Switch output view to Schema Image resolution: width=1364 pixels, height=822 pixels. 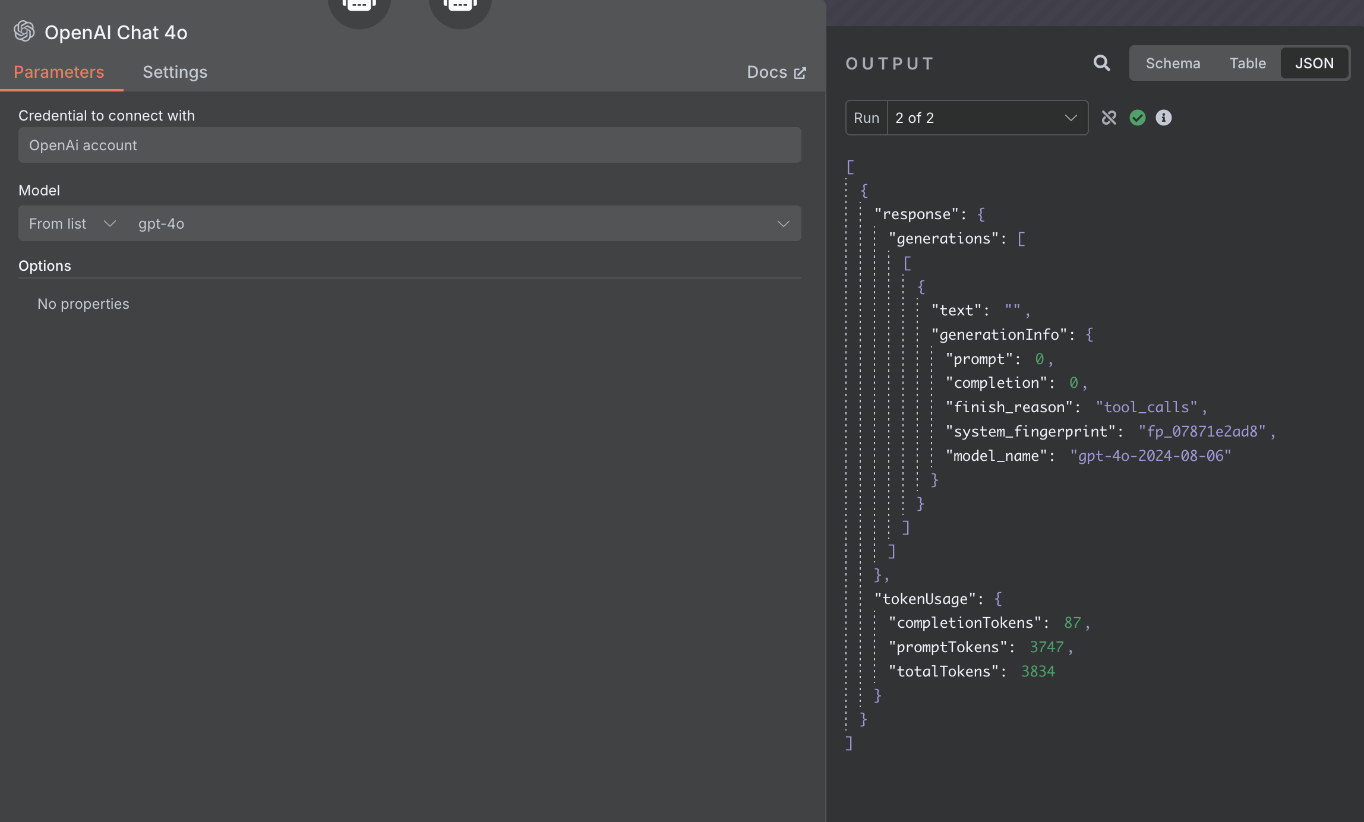click(1173, 63)
